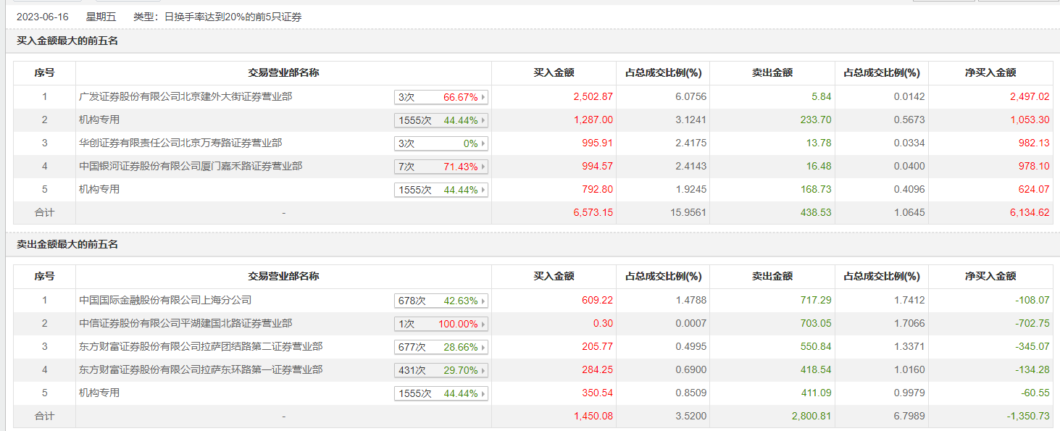Click 卖出金额 header in the sell table
This screenshot has height=431, width=1060.
(772, 276)
